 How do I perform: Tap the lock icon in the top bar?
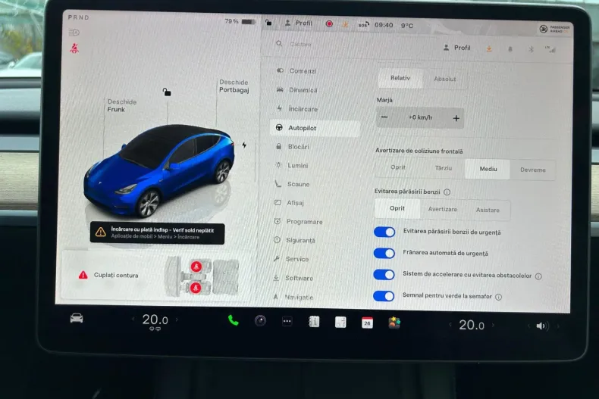tap(268, 23)
